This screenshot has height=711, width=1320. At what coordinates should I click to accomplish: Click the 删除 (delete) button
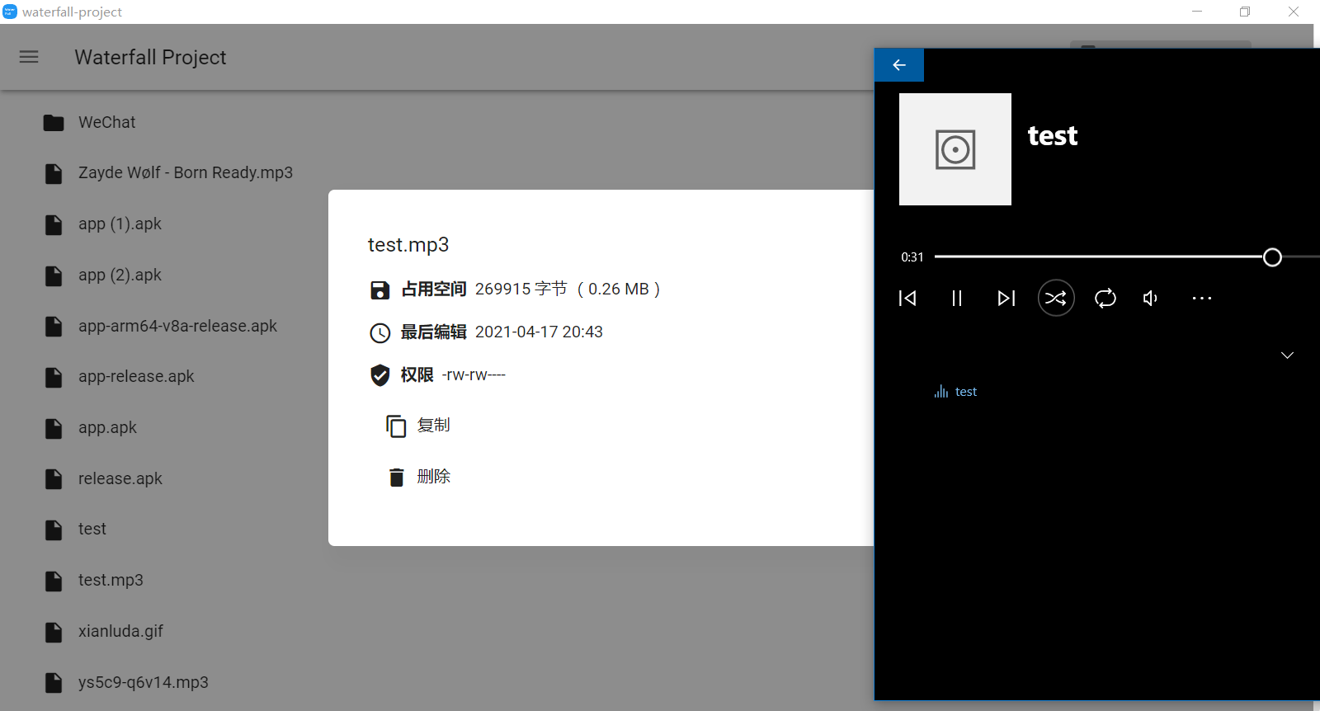(418, 477)
